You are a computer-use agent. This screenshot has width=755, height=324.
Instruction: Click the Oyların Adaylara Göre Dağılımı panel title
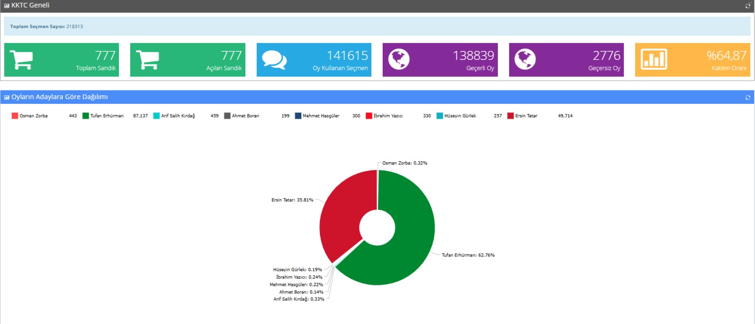pyautogui.click(x=59, y=97)
